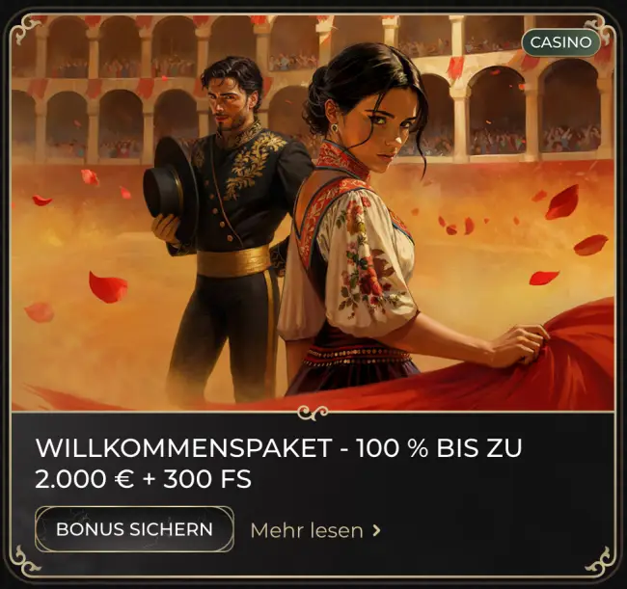
Task: Click the matador's golden waist sash
Action: tap(233, 260)
